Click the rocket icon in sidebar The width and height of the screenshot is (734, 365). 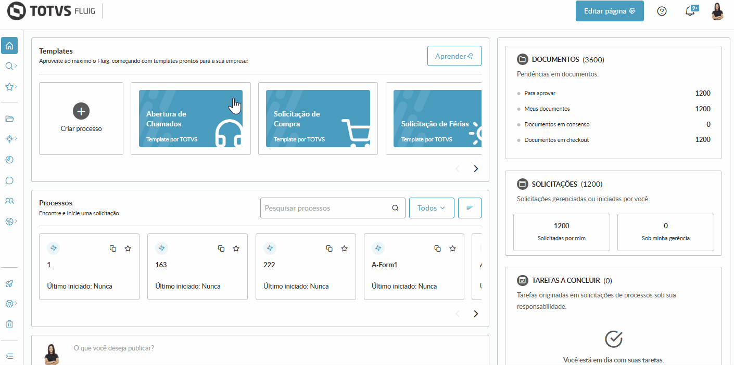coord(9,283)
